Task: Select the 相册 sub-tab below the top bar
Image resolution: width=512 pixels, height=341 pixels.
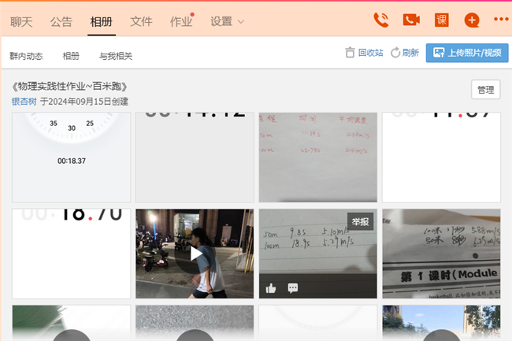Action: 71,56
